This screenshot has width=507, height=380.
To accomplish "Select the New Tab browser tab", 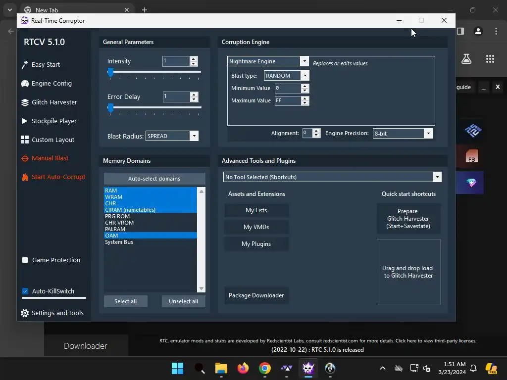I will 77,10.
